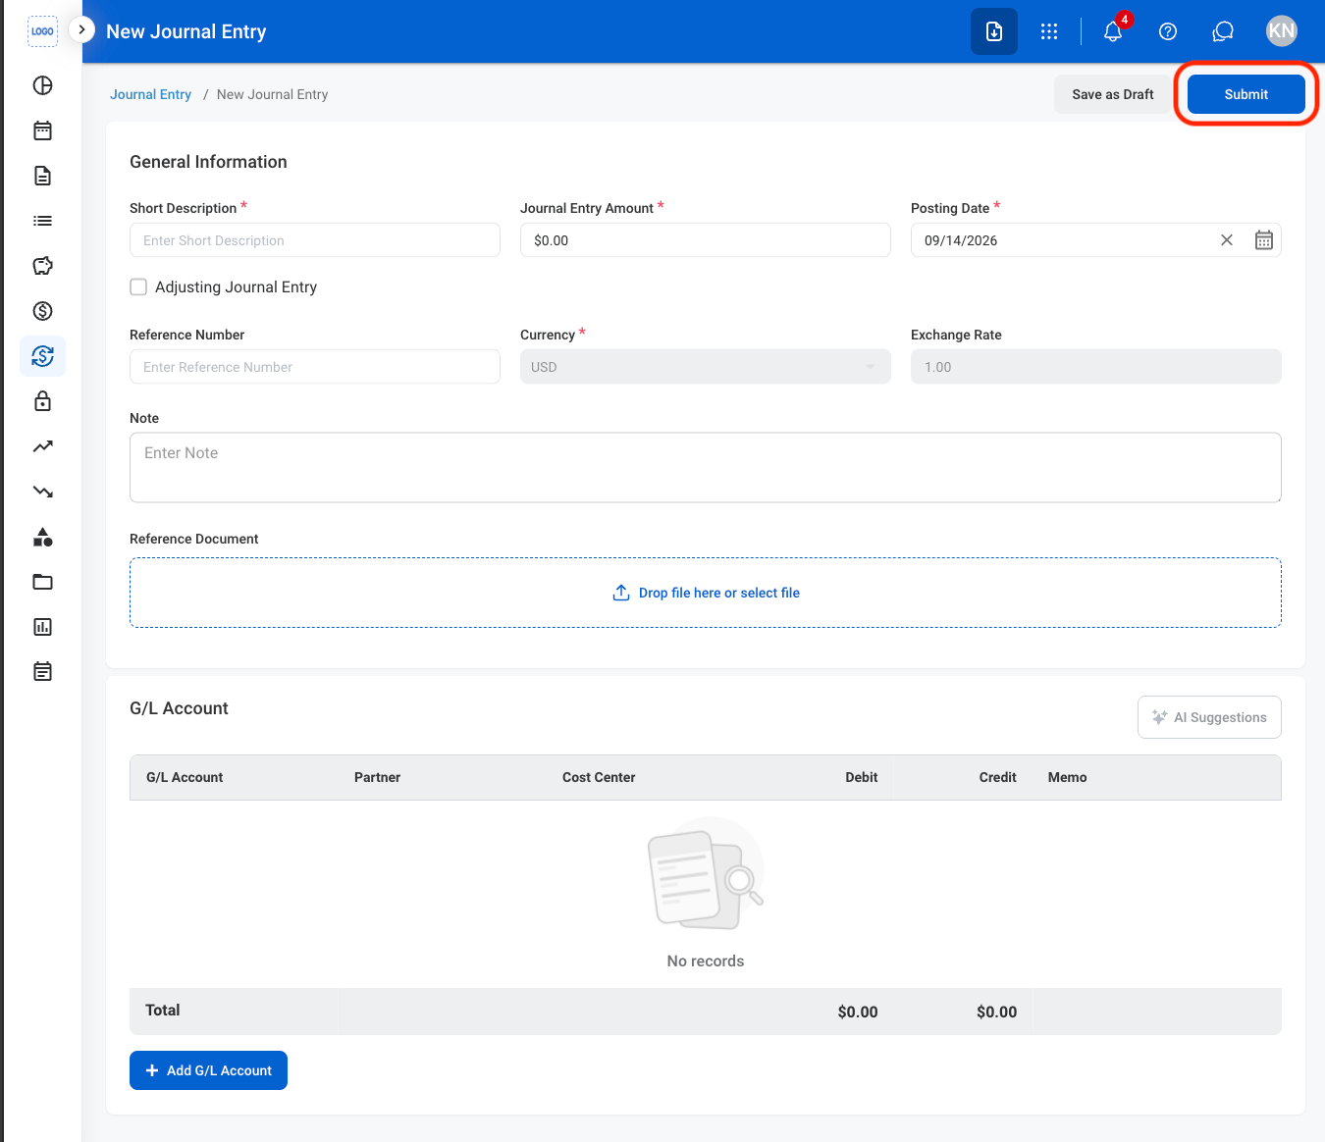Click the Exchange Rate 1.00 field
Screen dimensions: 1325x1142
click(x=1096, y=367)
